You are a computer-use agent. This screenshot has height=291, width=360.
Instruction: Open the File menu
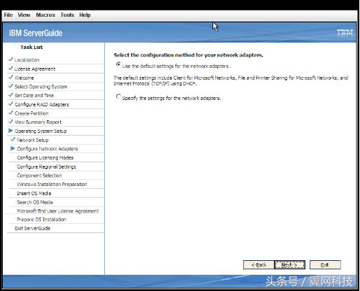(x=8, y=15)
